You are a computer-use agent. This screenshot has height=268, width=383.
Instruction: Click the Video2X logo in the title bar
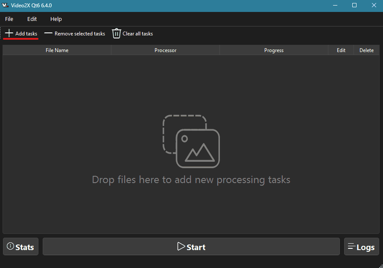(x=6, y=6)
